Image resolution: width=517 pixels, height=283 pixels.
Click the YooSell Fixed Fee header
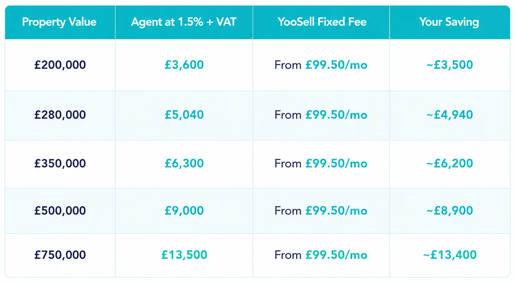[x=322, y=22]
